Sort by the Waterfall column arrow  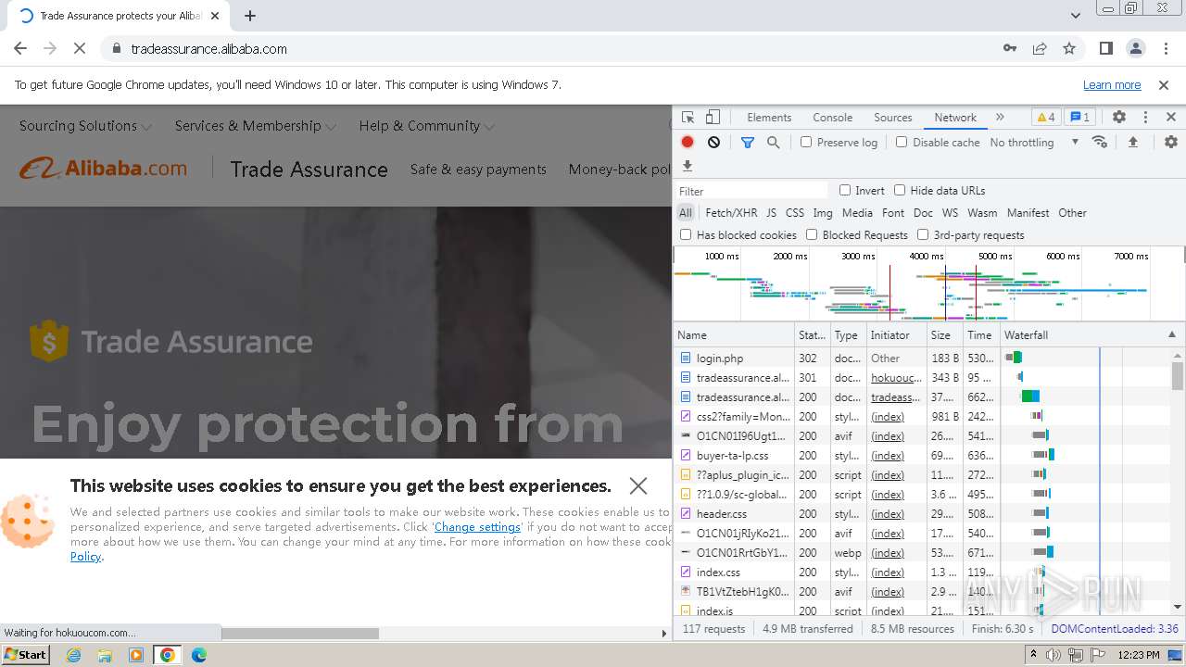pyautogui.click(x=1171, y=335)
